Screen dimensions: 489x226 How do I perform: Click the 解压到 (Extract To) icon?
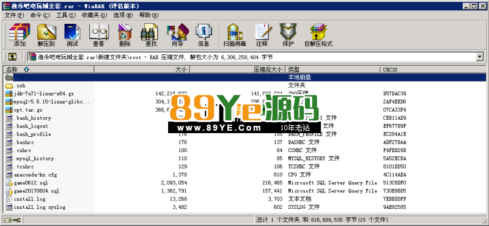46,35
